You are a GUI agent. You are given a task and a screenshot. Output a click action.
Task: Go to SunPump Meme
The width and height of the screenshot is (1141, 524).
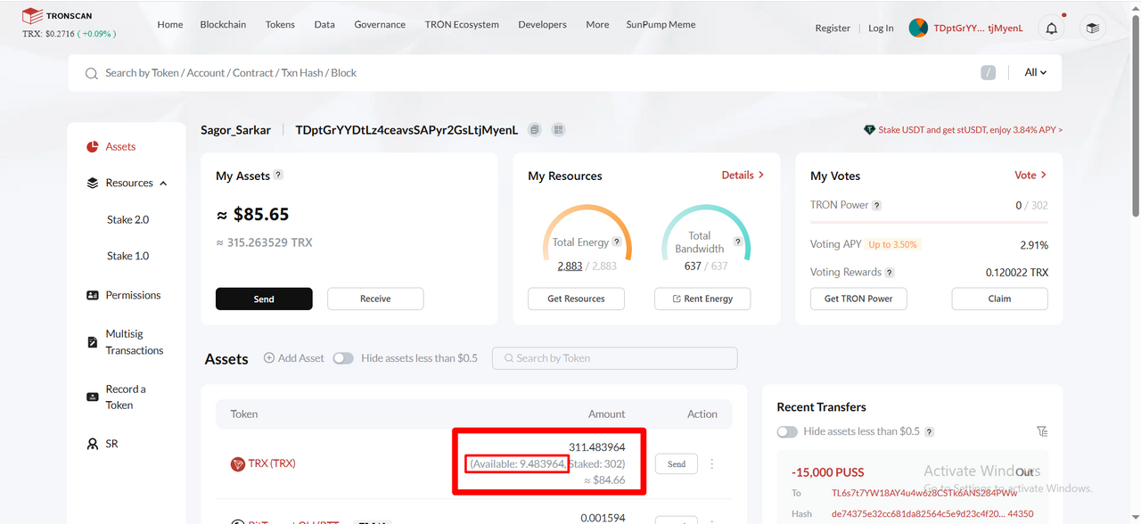[661, 25]
